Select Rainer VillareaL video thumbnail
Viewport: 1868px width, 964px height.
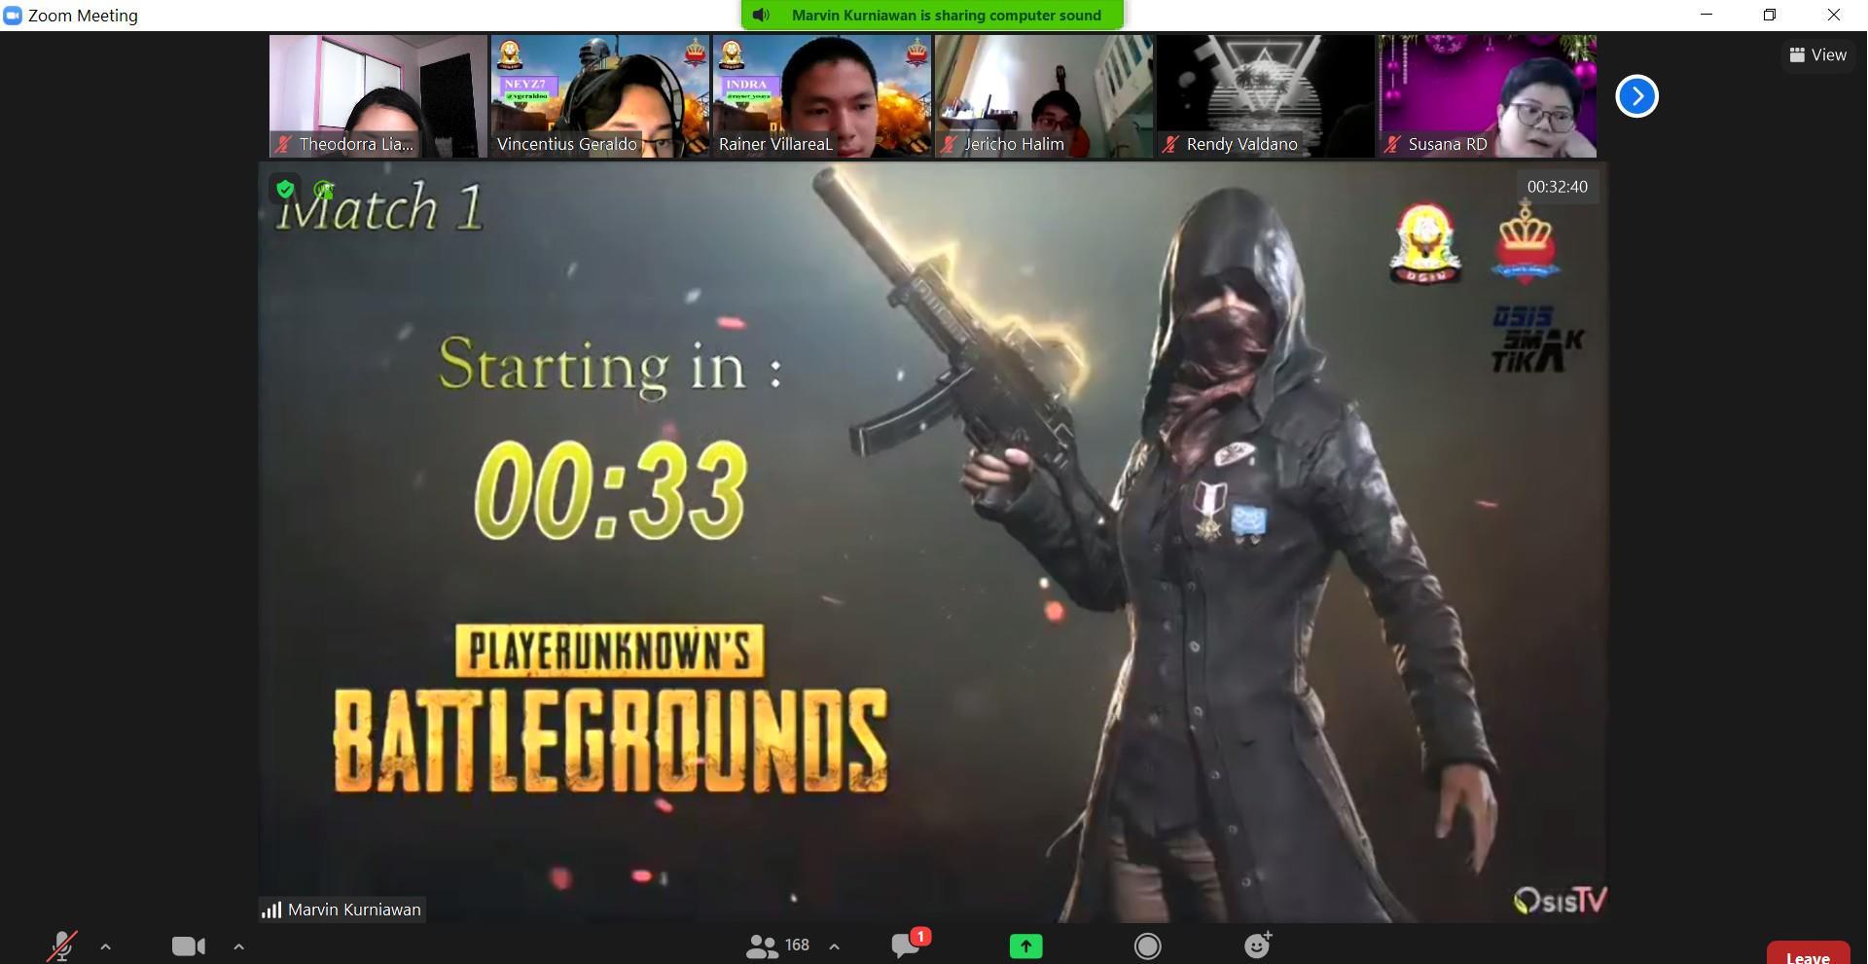click(x=822, y=96)
